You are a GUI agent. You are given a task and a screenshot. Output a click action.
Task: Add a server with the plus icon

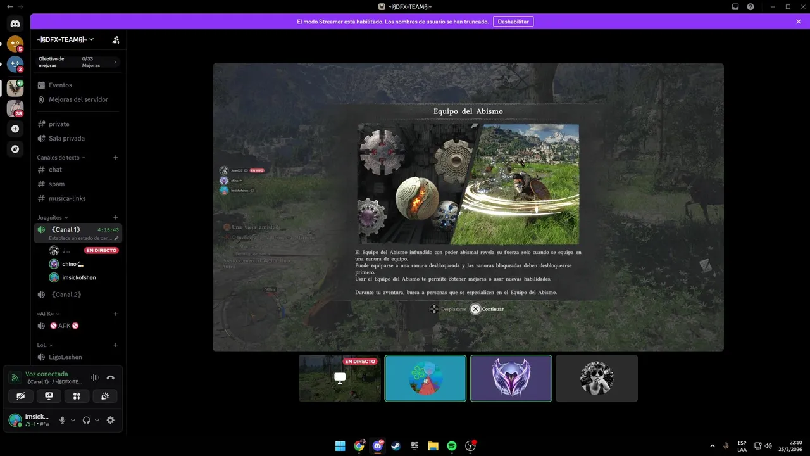(15, 129)
